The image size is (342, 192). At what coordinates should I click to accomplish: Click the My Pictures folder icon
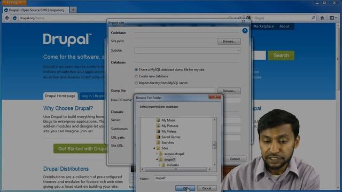click(158, 126)
